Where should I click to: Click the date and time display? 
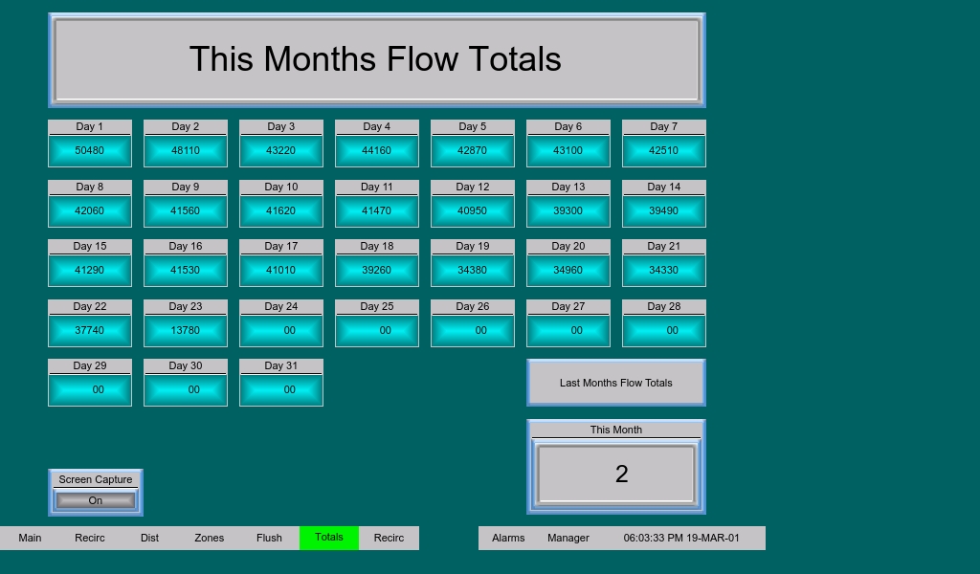[681, 538]
